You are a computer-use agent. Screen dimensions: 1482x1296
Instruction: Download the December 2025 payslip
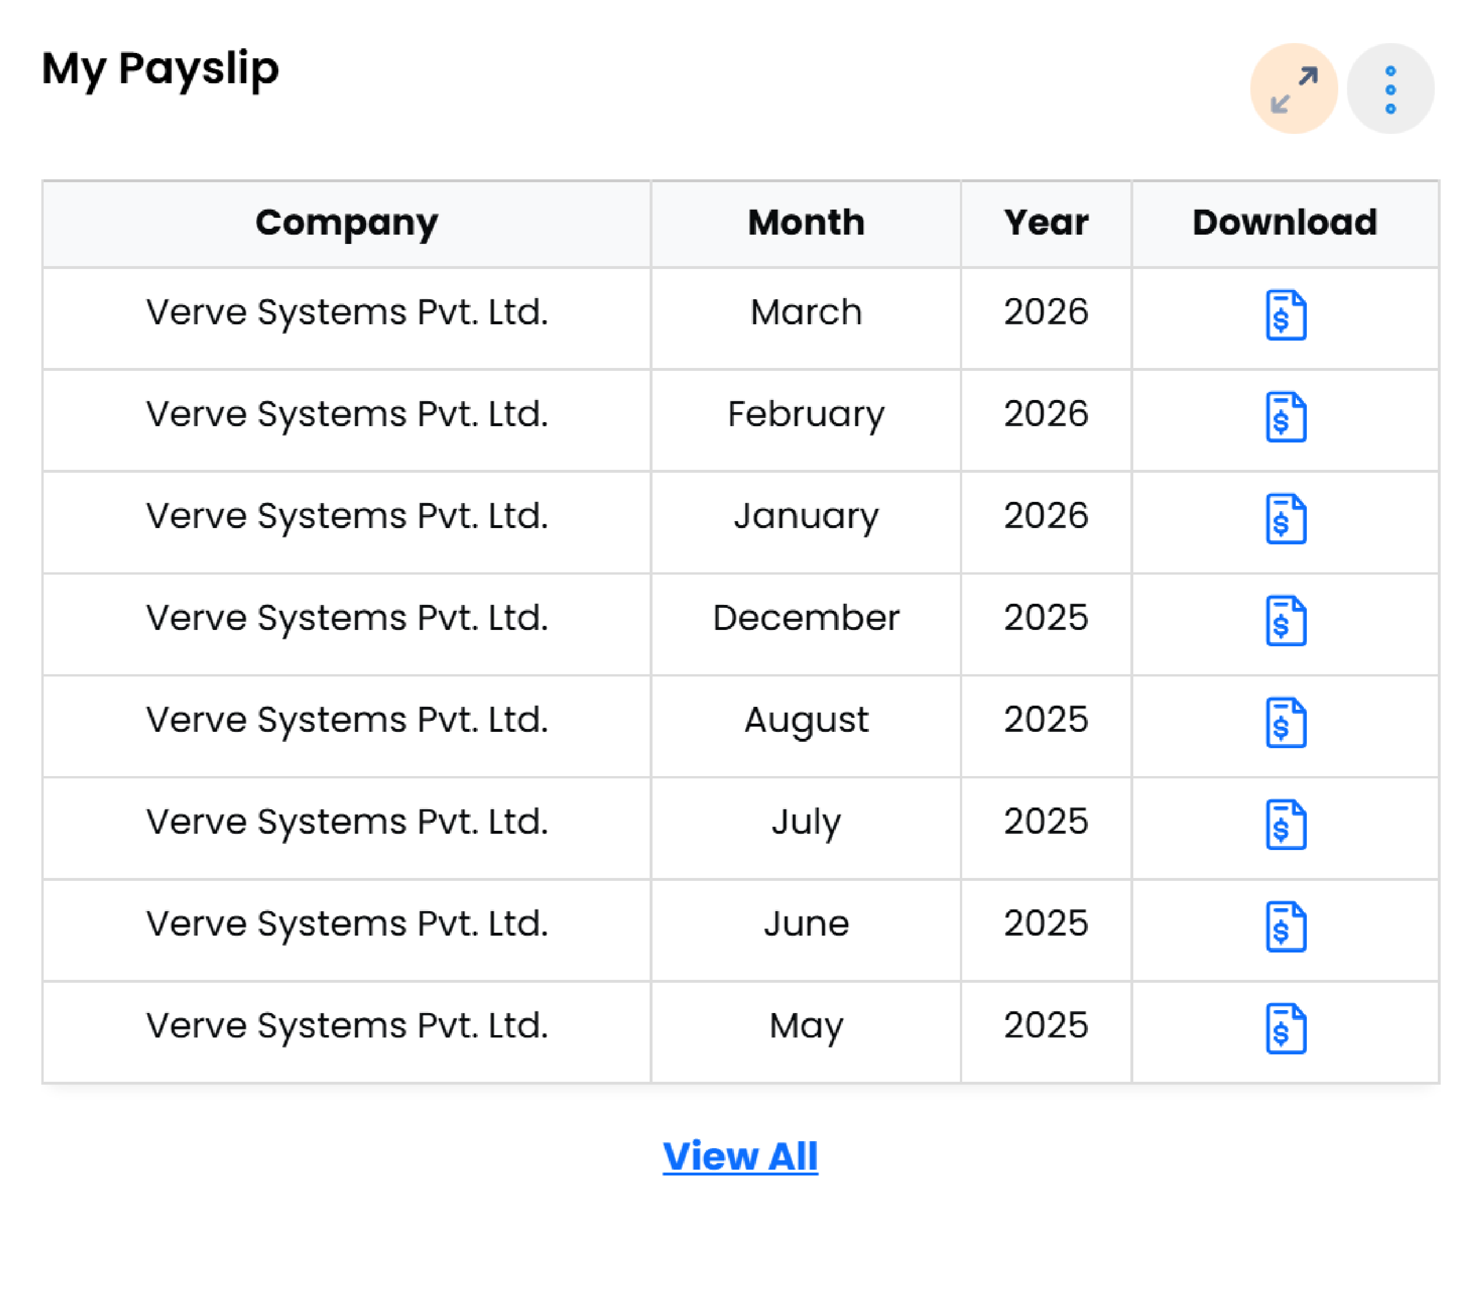[x=1285, y=621]
